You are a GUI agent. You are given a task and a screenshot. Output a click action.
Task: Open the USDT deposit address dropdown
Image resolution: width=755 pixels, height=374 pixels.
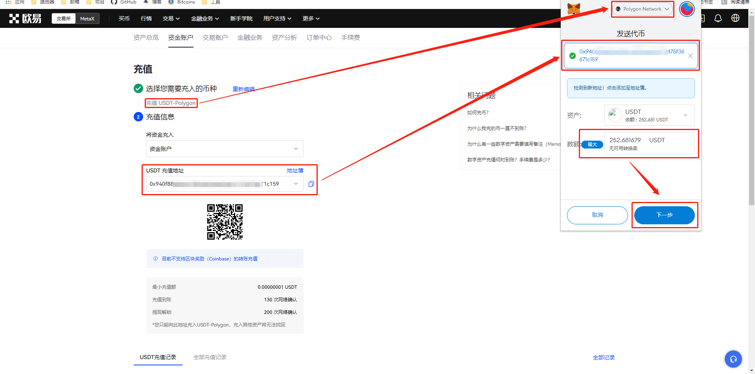[225, 184]
